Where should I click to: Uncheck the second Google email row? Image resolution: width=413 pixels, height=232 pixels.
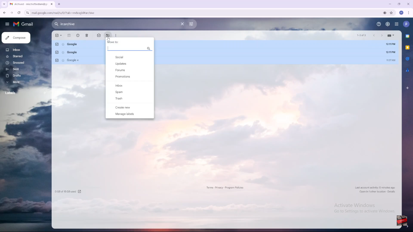pyautogui.click(x=57, y=52)
